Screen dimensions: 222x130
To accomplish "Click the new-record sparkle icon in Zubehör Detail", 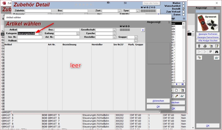I will 182,90.
